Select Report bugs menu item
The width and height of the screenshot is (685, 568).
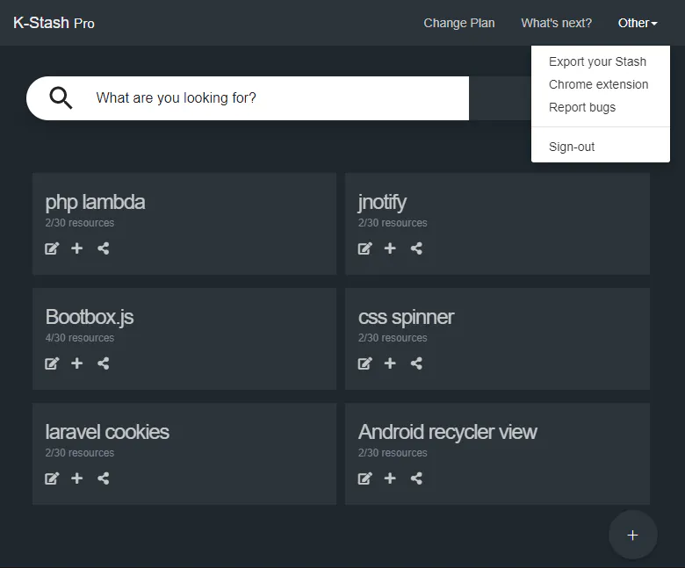click(582, 107)
